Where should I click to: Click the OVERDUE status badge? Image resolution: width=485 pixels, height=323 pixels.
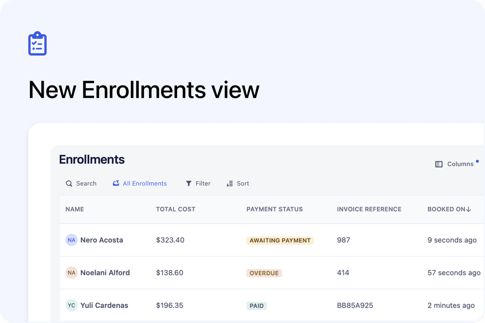(x=264, y=273)
